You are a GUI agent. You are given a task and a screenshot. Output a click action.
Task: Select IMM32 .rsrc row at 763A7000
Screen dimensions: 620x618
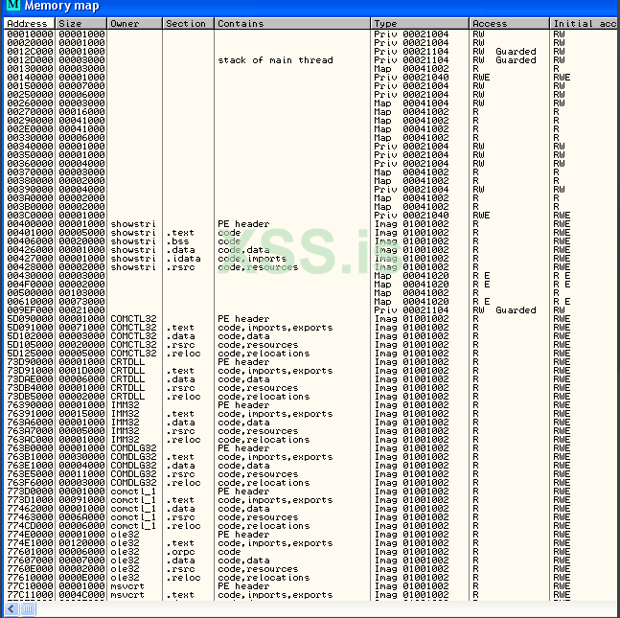pyautogui.click(x=310, y=431)
